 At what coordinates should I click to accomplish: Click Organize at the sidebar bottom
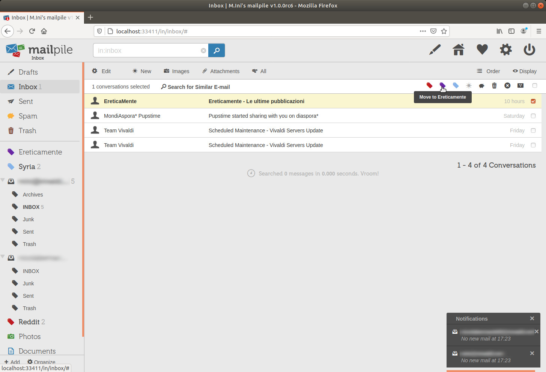41,362
